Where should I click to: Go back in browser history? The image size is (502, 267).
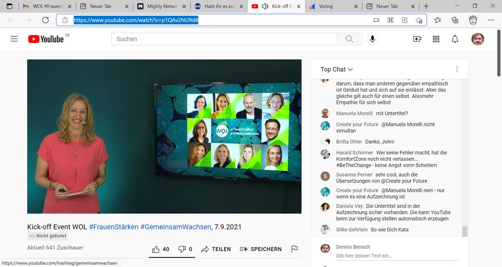tap(11, 20)
